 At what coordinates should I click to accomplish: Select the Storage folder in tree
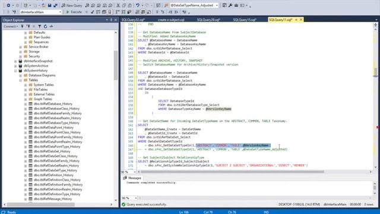pyautogui.click(x=34, y=52)
